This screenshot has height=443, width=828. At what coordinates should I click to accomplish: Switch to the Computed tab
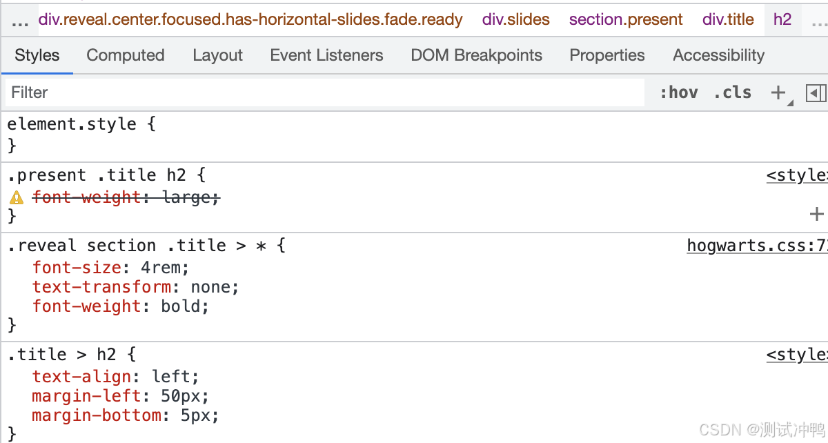click(126, 55)
